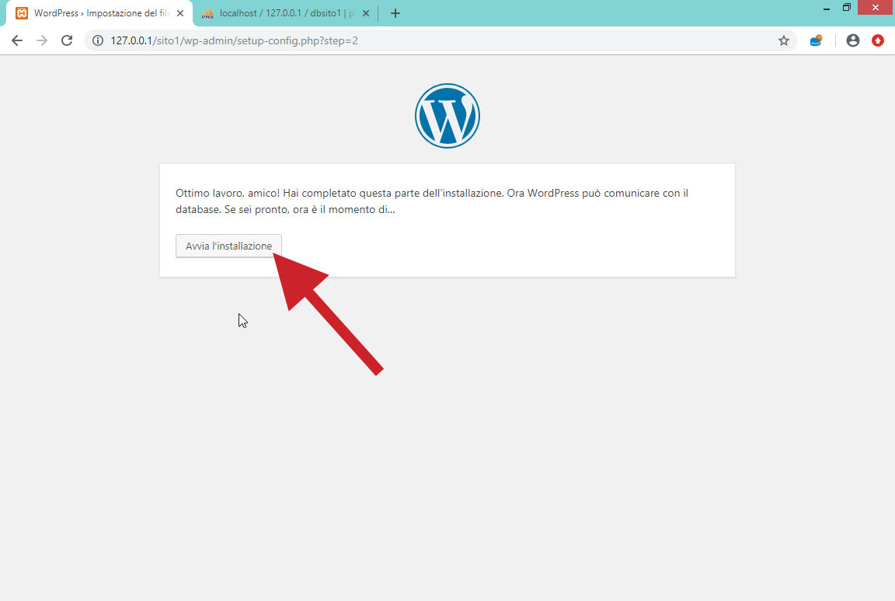This screenshot has height=601, width=895.
Task: Click the phpMyAdmin favicon on second tab
Action: tap(207, 13)
